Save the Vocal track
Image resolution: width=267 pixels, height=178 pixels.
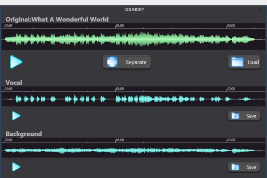244,116
